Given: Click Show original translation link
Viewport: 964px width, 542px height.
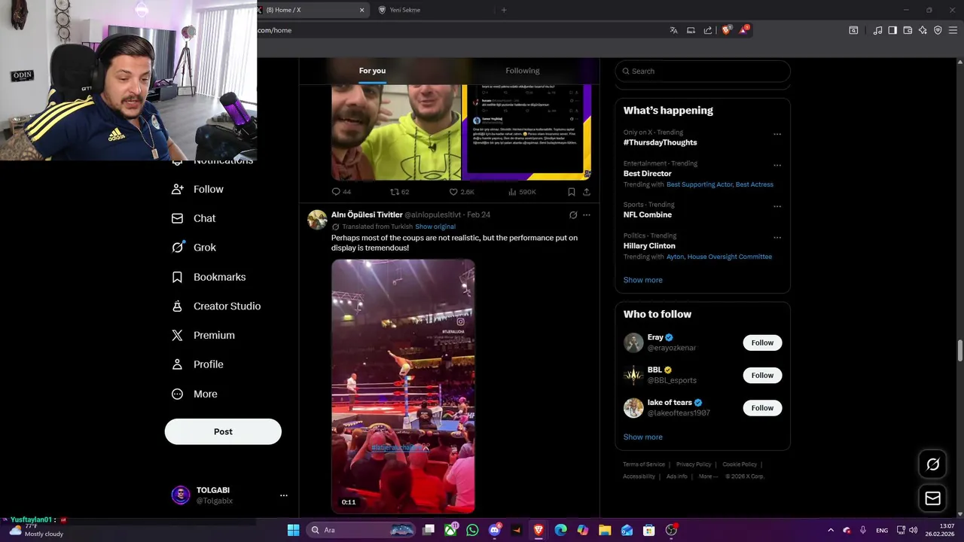Looking at the screenshot, I should click(x=435, y=227).
